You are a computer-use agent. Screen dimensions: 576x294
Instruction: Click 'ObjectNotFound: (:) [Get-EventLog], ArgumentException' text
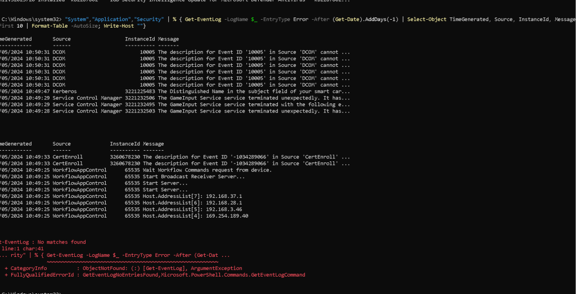pos(163,268)
